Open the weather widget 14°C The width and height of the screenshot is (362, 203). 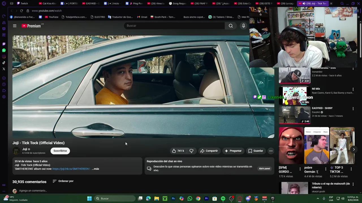(x=16, y=198)
